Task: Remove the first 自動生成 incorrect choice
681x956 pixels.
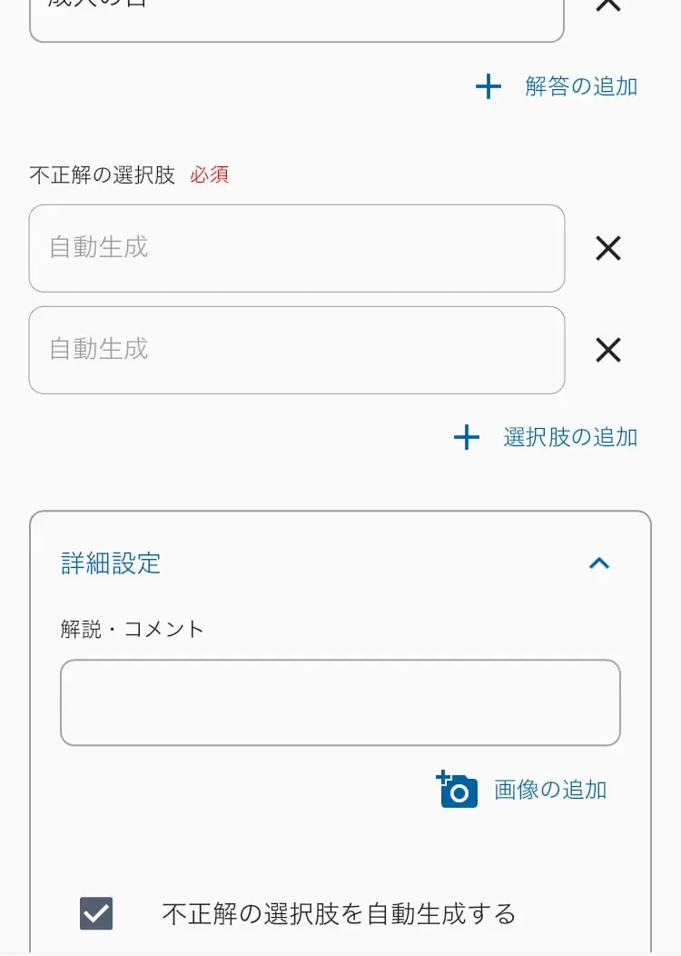Action: click(607, 248)
